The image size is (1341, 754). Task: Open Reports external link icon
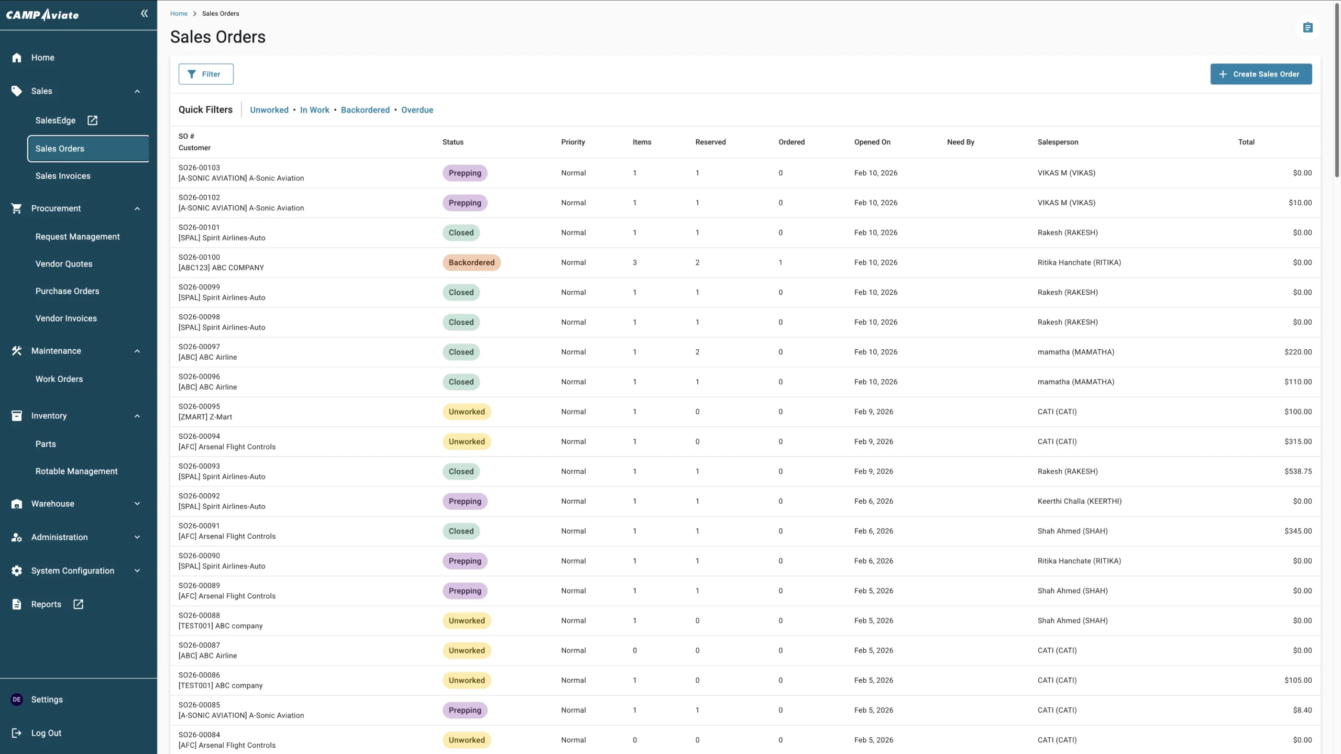click(79, 604)
